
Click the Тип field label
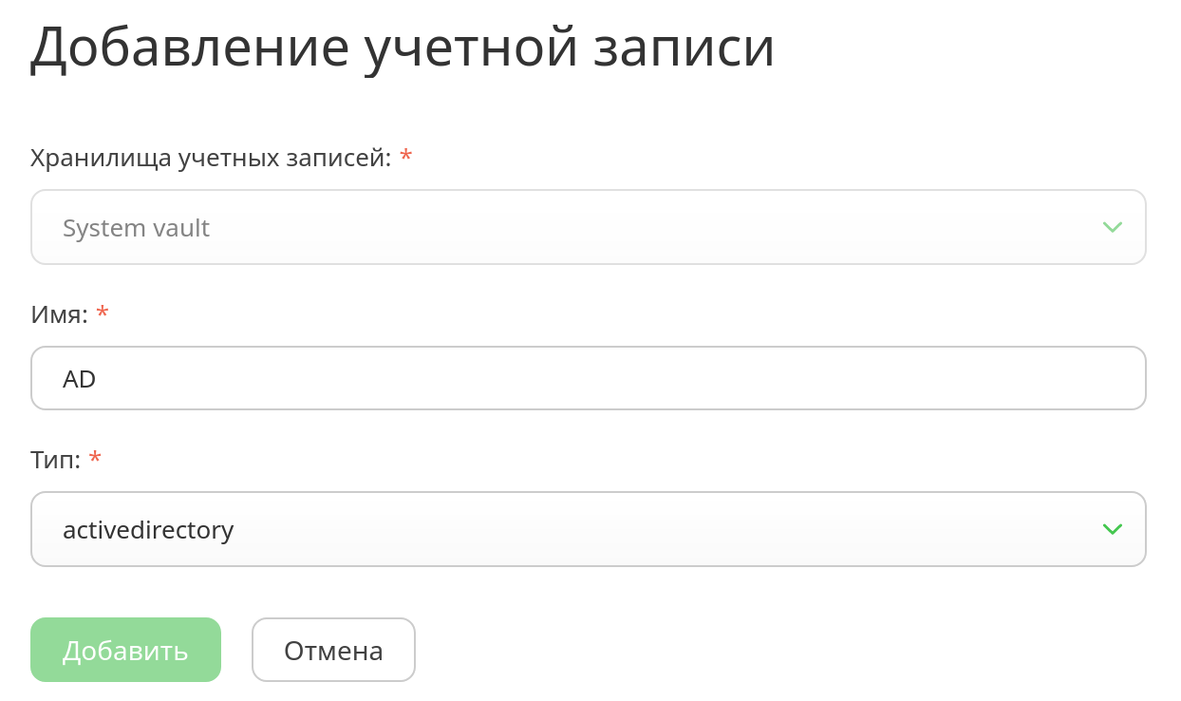[55, 461]
